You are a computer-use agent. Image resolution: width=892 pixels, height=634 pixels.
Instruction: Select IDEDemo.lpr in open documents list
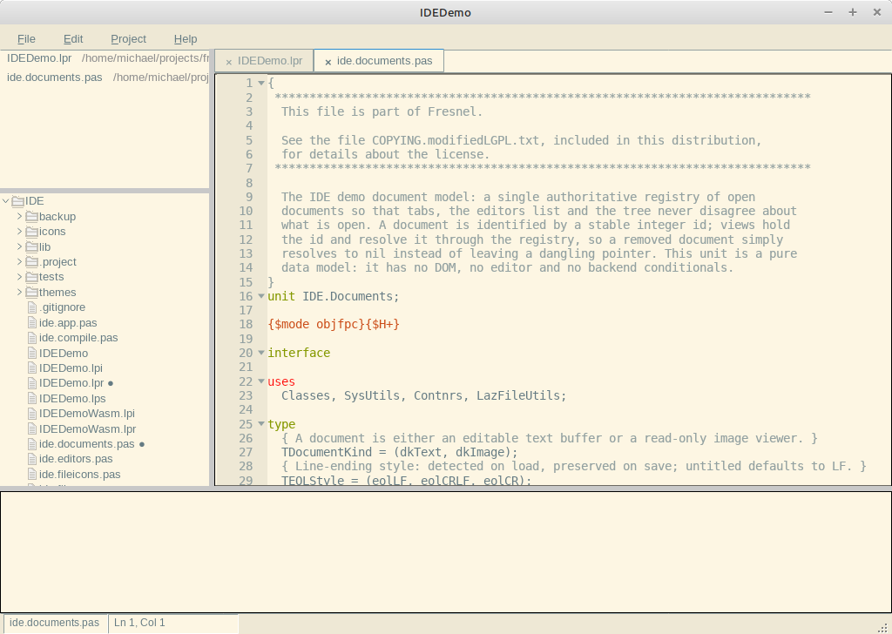(x=105, y=58)
